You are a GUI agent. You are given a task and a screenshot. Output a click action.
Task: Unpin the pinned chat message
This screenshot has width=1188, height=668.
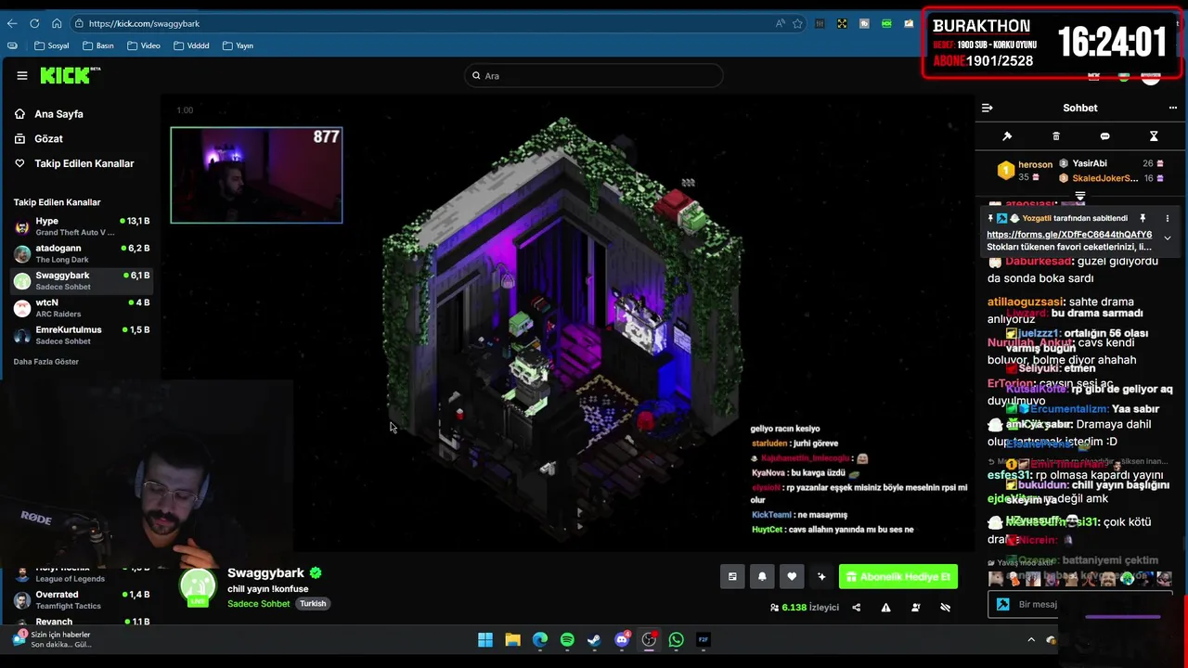tap(1143, 219)
